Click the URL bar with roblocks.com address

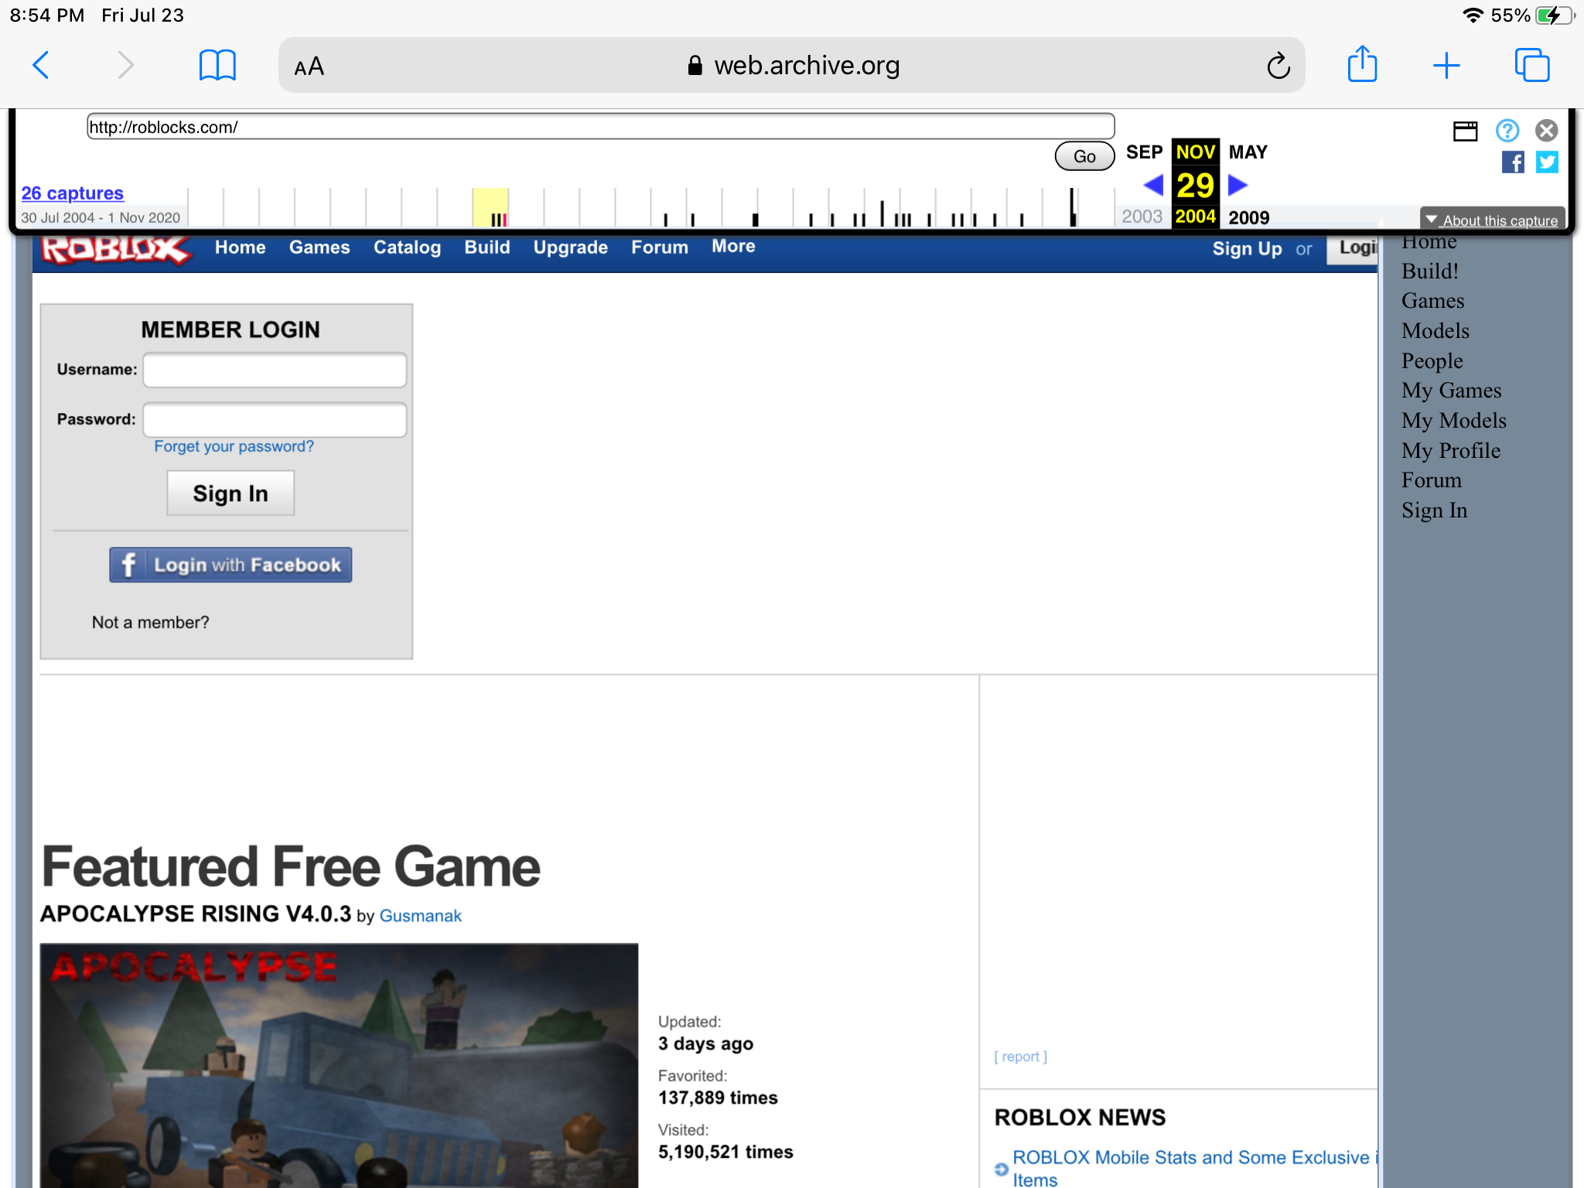coord(603,126)
